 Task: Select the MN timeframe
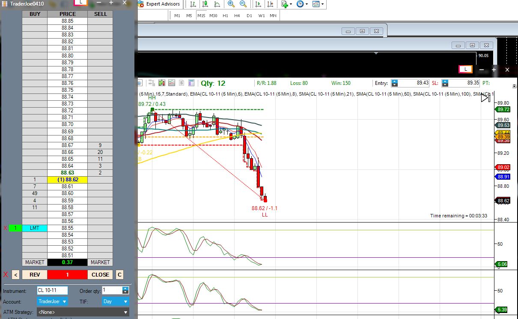[x=273, y=15]
